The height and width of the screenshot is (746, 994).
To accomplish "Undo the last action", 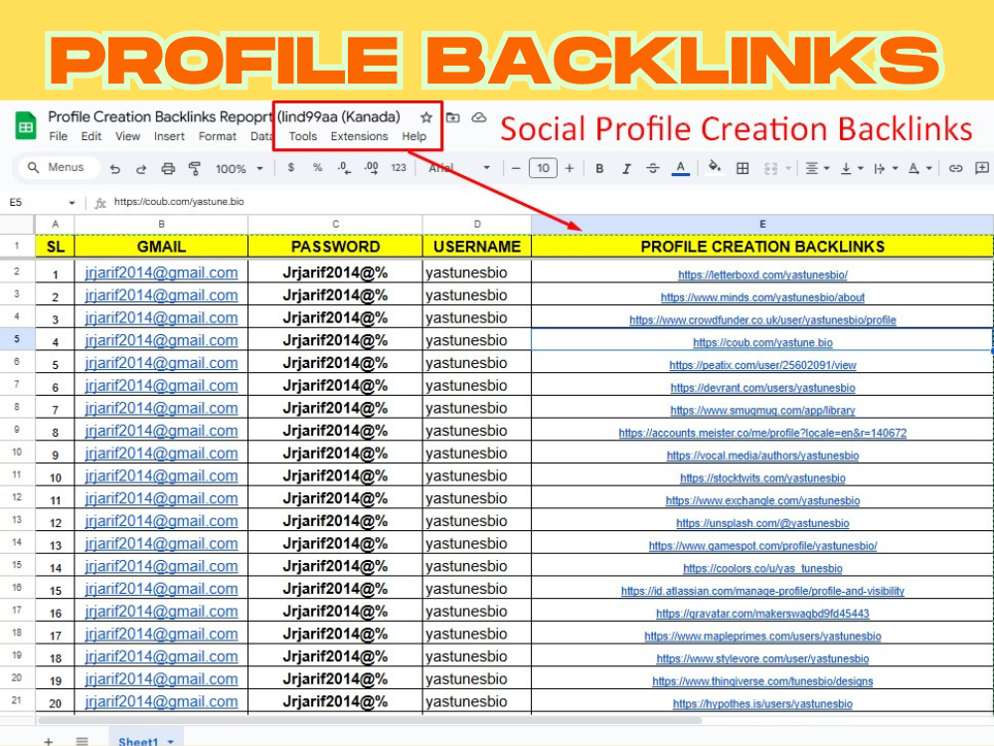I will click(114, 167).
